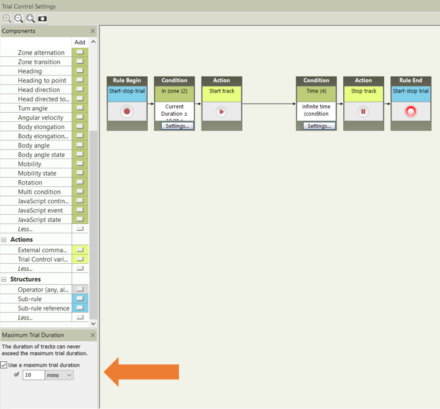Click the components list scroll down arrow
440x409 pixels.
[x=93, y=323]
